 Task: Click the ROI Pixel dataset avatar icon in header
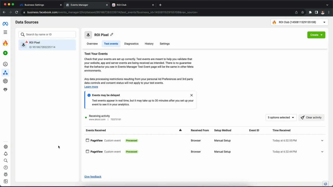tap(88, 35)
